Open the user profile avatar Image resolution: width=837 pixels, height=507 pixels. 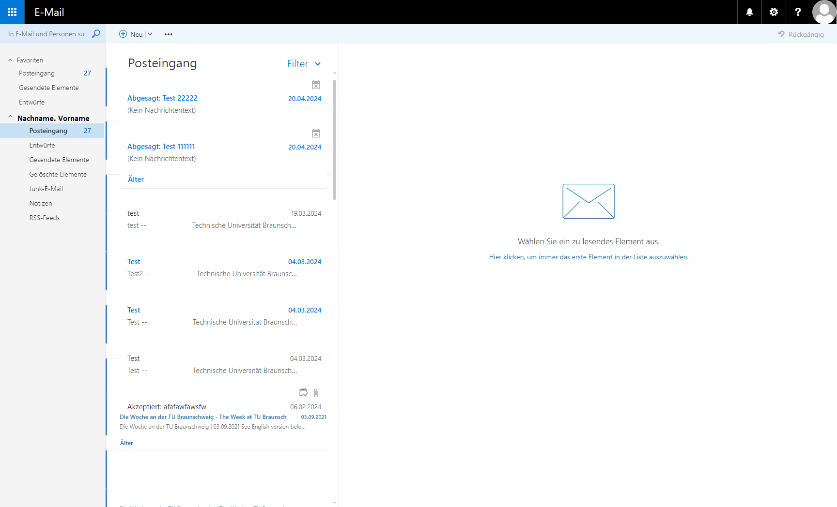pyautogui.click(x=824, y=12)
